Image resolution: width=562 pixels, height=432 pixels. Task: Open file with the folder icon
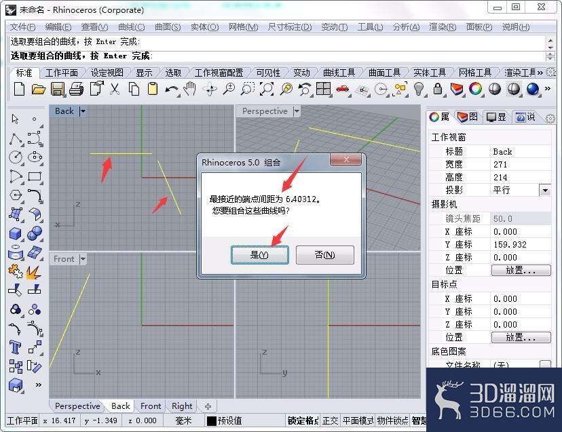click(x=39, y=89)
